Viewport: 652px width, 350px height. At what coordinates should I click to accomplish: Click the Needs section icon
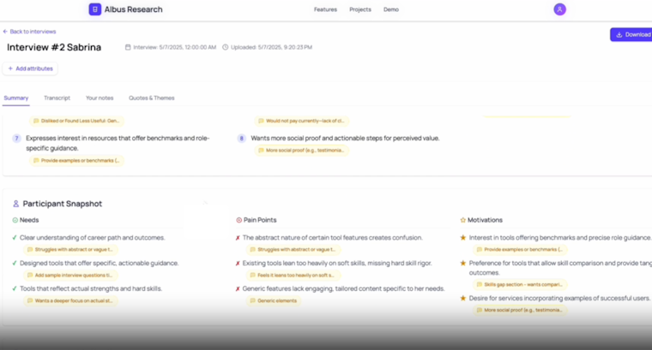(15, 220)
